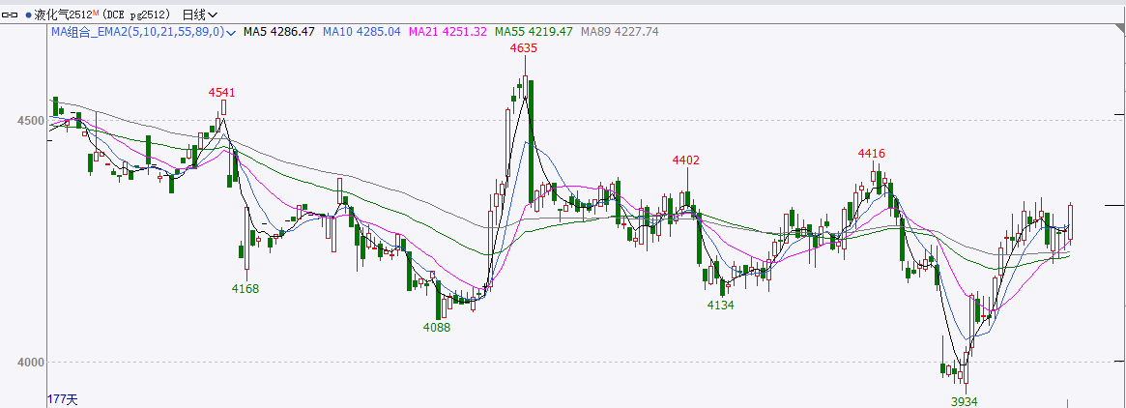Click the most recent red candlestick
Viewport: 1126px width, 408px height.
[x=1071, y=221]
